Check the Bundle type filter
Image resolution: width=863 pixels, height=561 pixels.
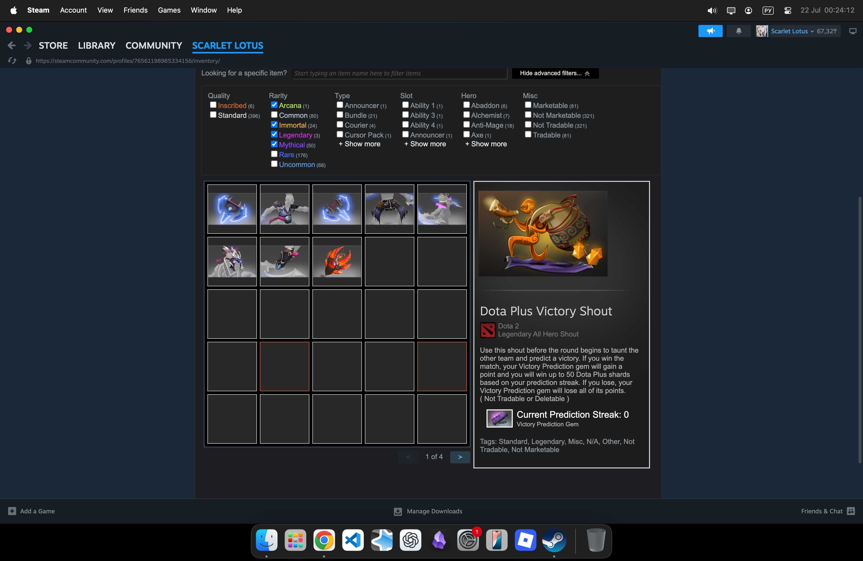coord(340,115)
